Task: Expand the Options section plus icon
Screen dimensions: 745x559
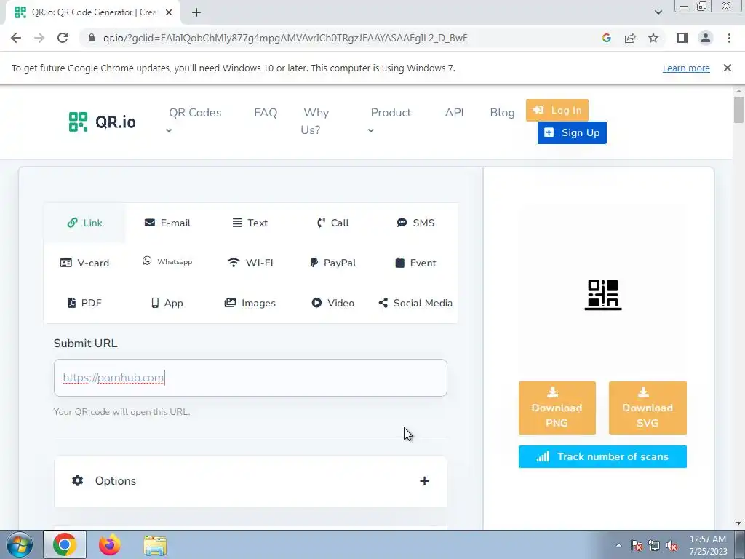Action: [424, 481]
